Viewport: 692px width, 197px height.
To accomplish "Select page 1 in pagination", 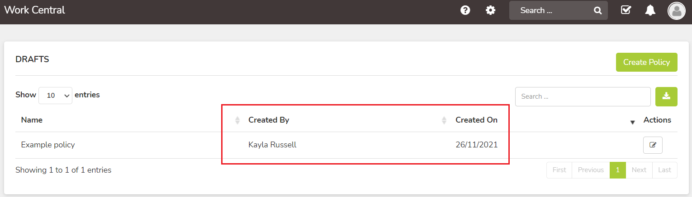I will [x=617, y=170].
